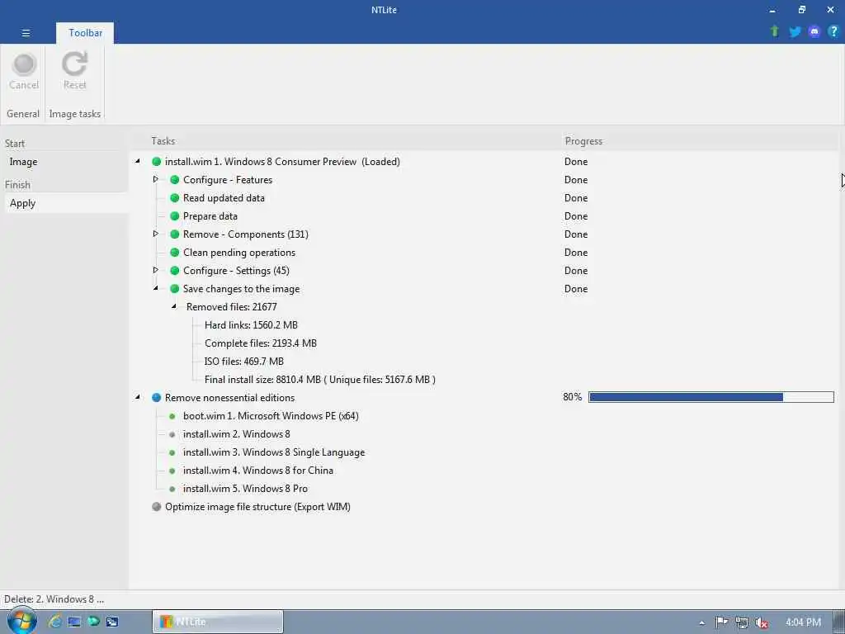845x634 pixels.
Task: Click gray dot beside Optimize image file structure
Action: (x=157, y=507)
